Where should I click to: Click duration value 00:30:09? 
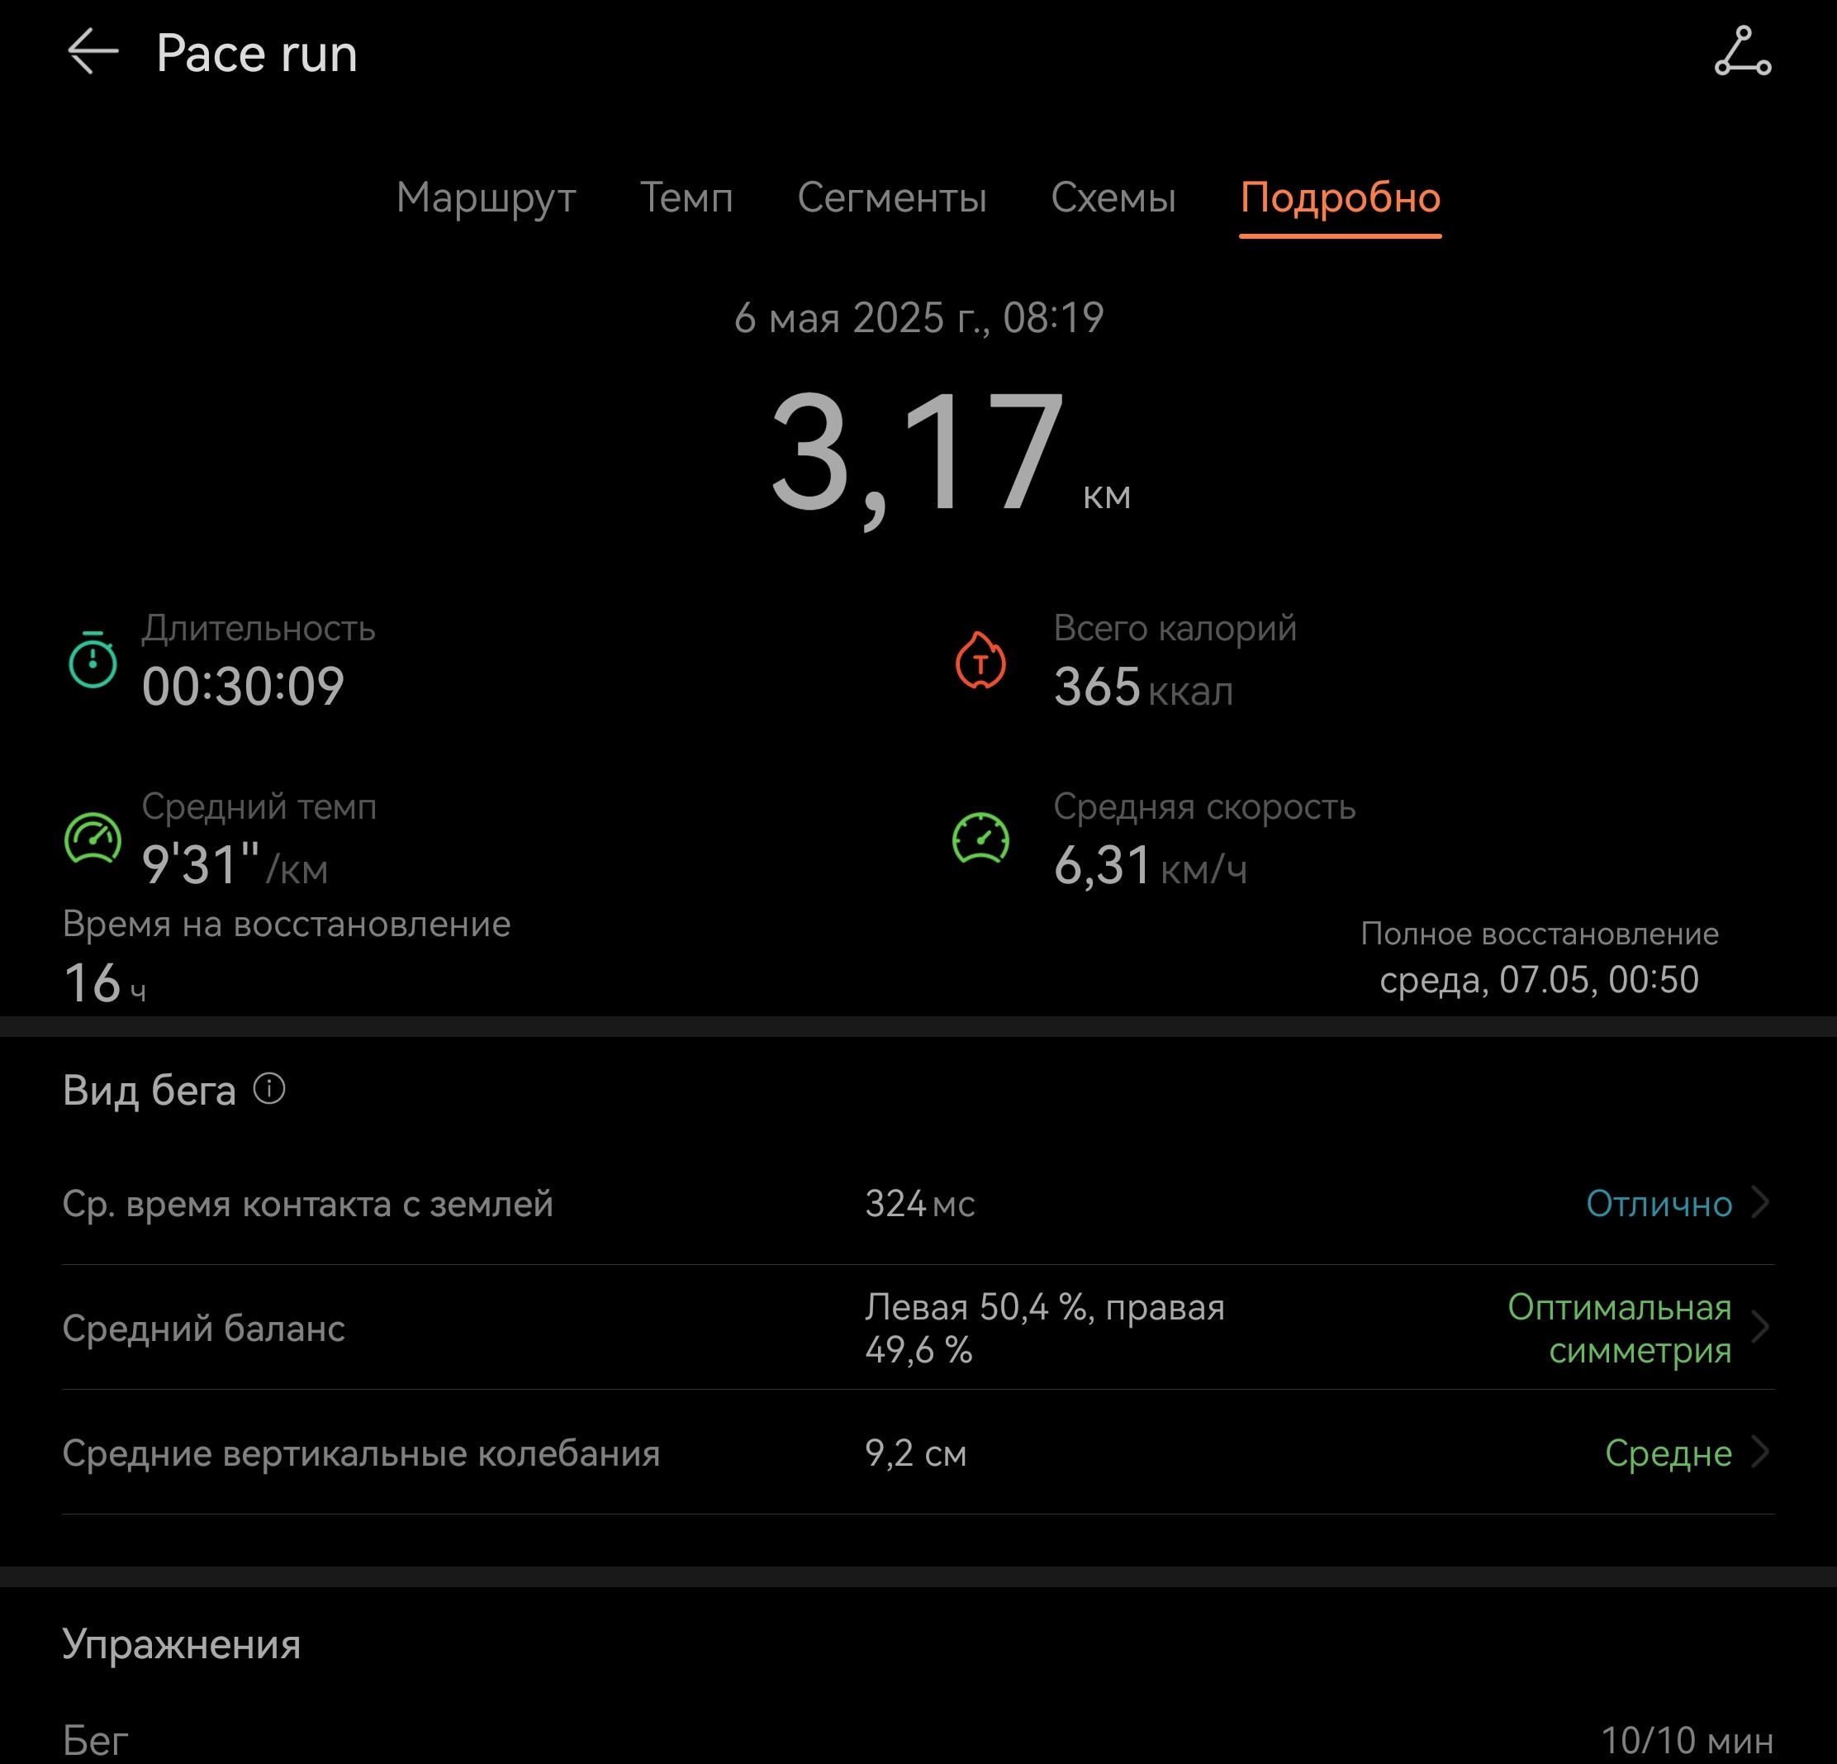click(x=243, y=686)
